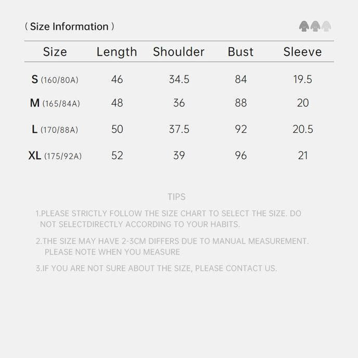358x358 pixels.
Task: Select the L (170/88A) size row label
Action: click(x=55, y=130)
